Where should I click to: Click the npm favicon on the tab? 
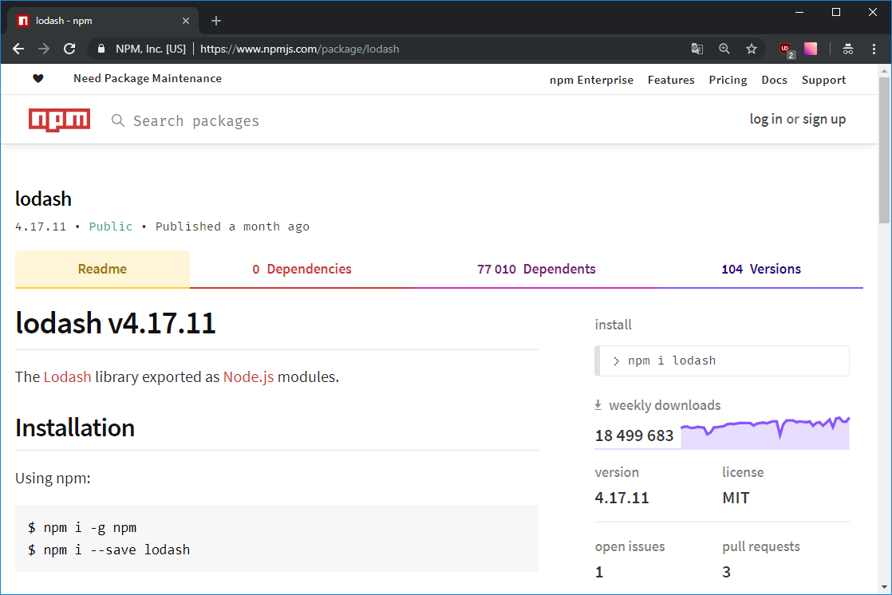pyautogui.click(x=23, y=21)
